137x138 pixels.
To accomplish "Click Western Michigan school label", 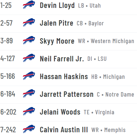I will [x=112, y=41].
